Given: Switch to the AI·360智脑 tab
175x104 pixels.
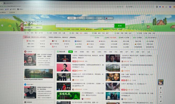Looking at the screenshot, I should click(x=137, y=38).
